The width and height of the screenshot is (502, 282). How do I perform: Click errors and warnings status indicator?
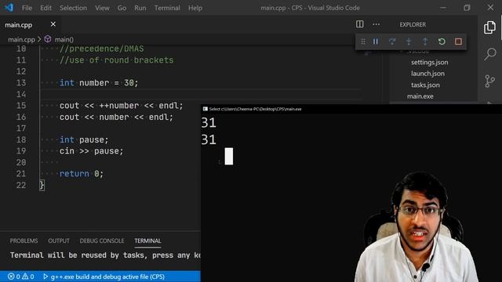(x=21, y=277)
